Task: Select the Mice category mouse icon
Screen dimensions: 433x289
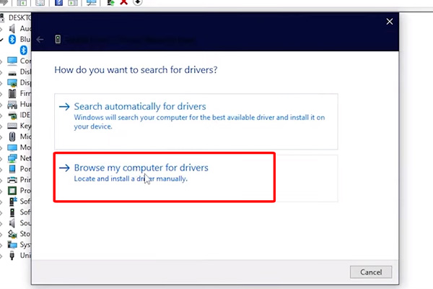Action: (12, 137)
